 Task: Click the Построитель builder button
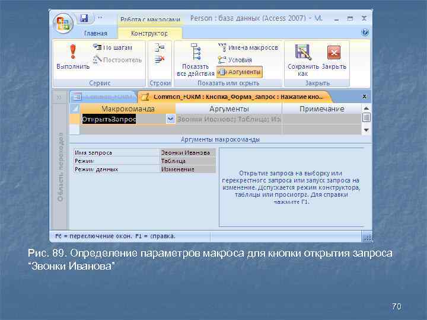pos(117,60)
